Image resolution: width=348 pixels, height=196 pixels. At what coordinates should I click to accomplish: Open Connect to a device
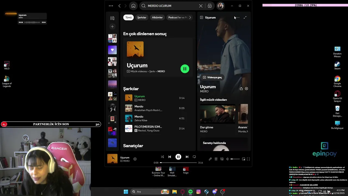click(x=222, y=159)
